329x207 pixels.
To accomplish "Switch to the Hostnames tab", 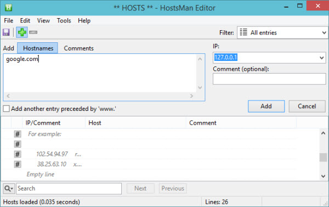I will (x=38, y=48).
